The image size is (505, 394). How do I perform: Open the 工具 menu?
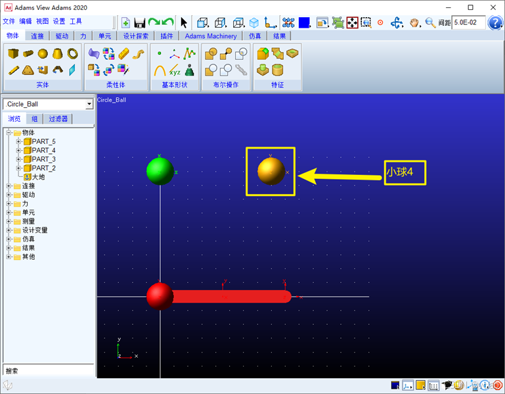[76, 21]
